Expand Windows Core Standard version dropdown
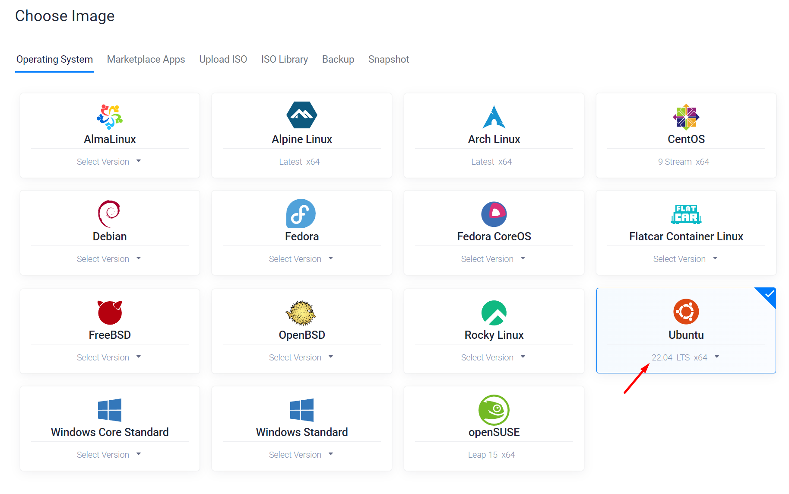Image resolution: width=789 pixels, height=494 pixels. click(109, 455)
